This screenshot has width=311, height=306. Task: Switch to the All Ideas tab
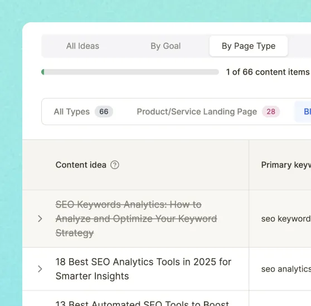82,46
